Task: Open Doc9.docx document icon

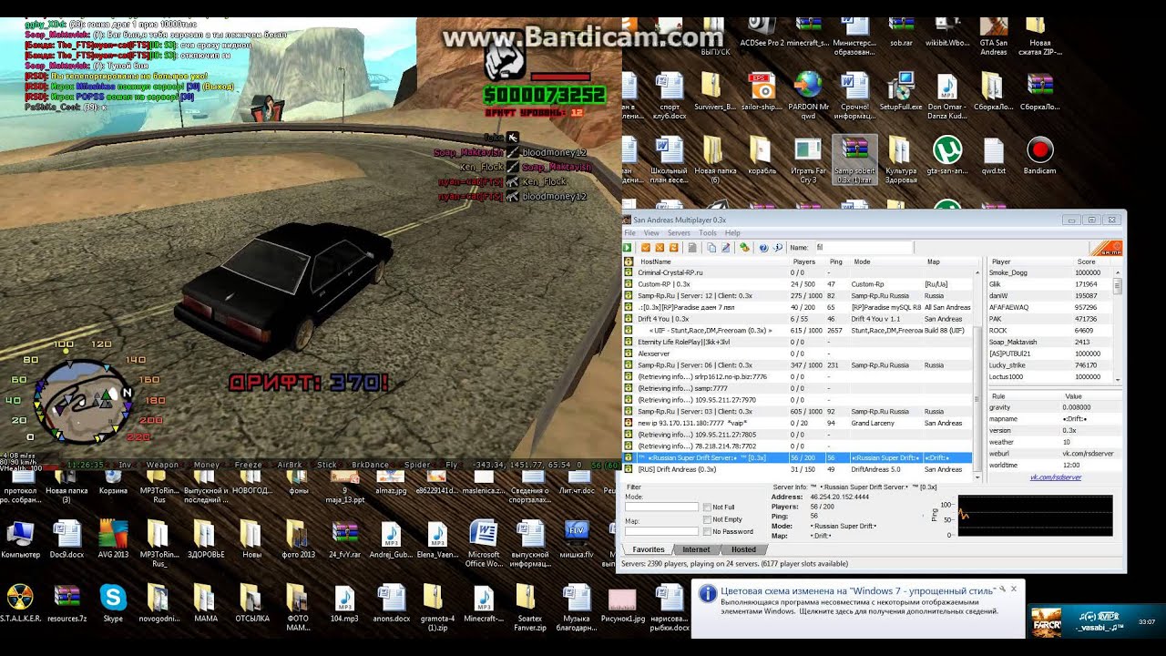Action: [66, 539]
